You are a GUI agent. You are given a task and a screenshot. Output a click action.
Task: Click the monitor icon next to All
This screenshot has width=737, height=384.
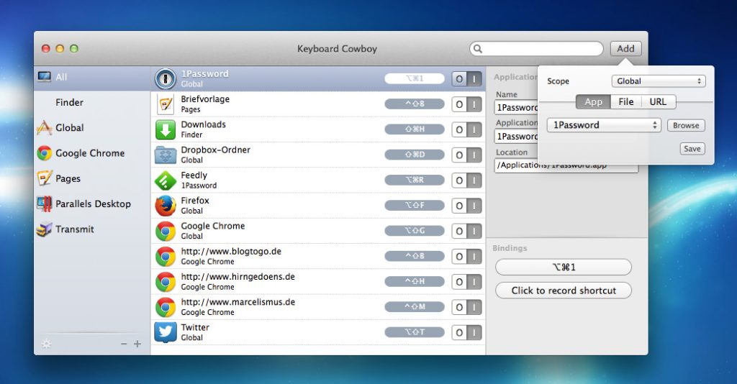pyautogui.click(x=45, y=77)
